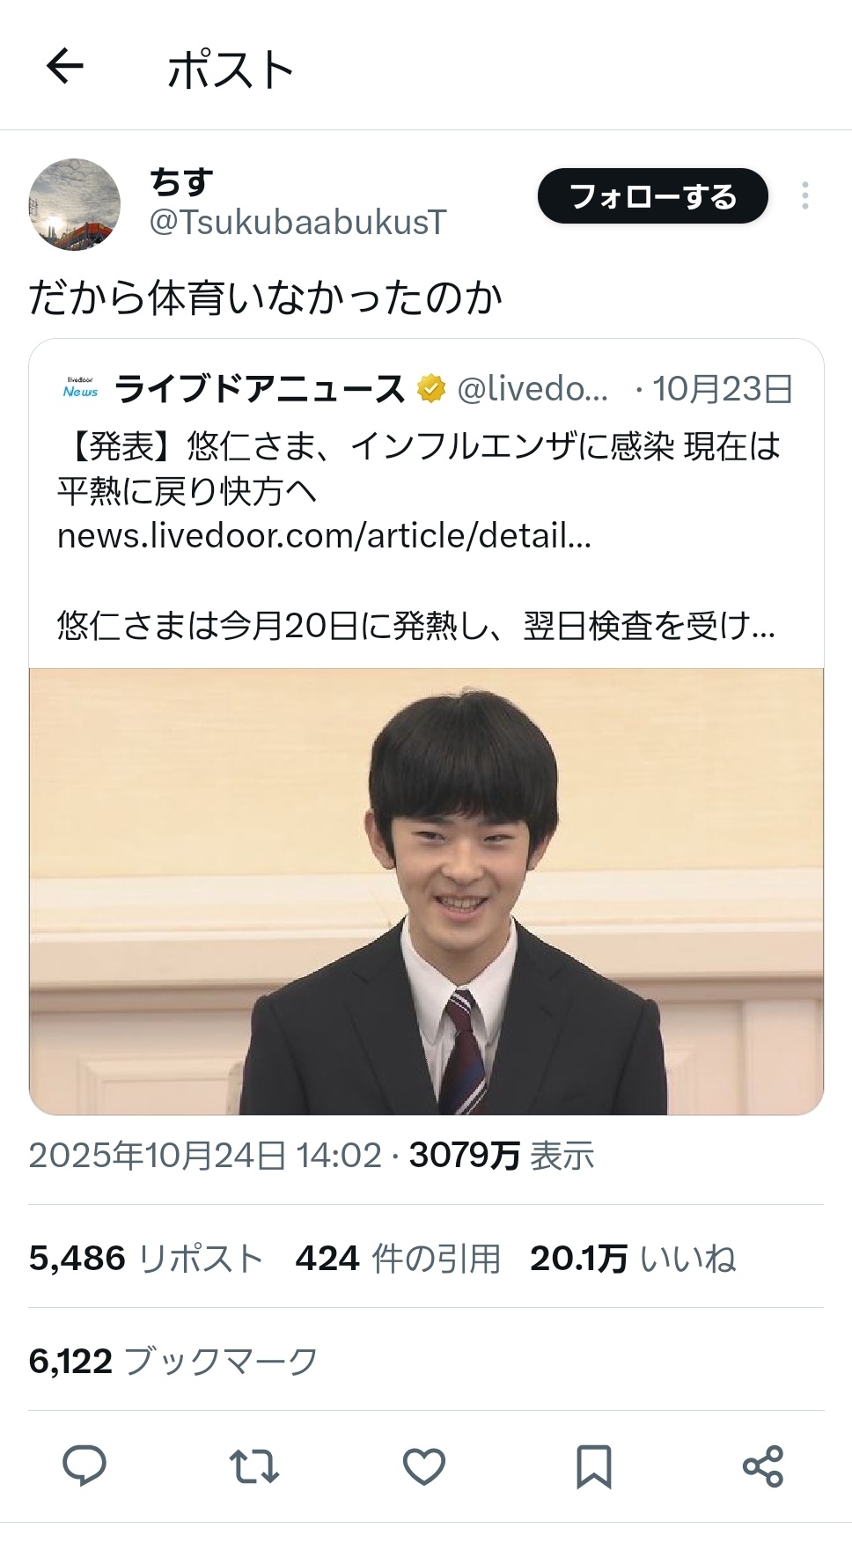This screenshot has height=1550, width=852.
Task: Open the livedoor News logo icon
Action: coord(80,388)
